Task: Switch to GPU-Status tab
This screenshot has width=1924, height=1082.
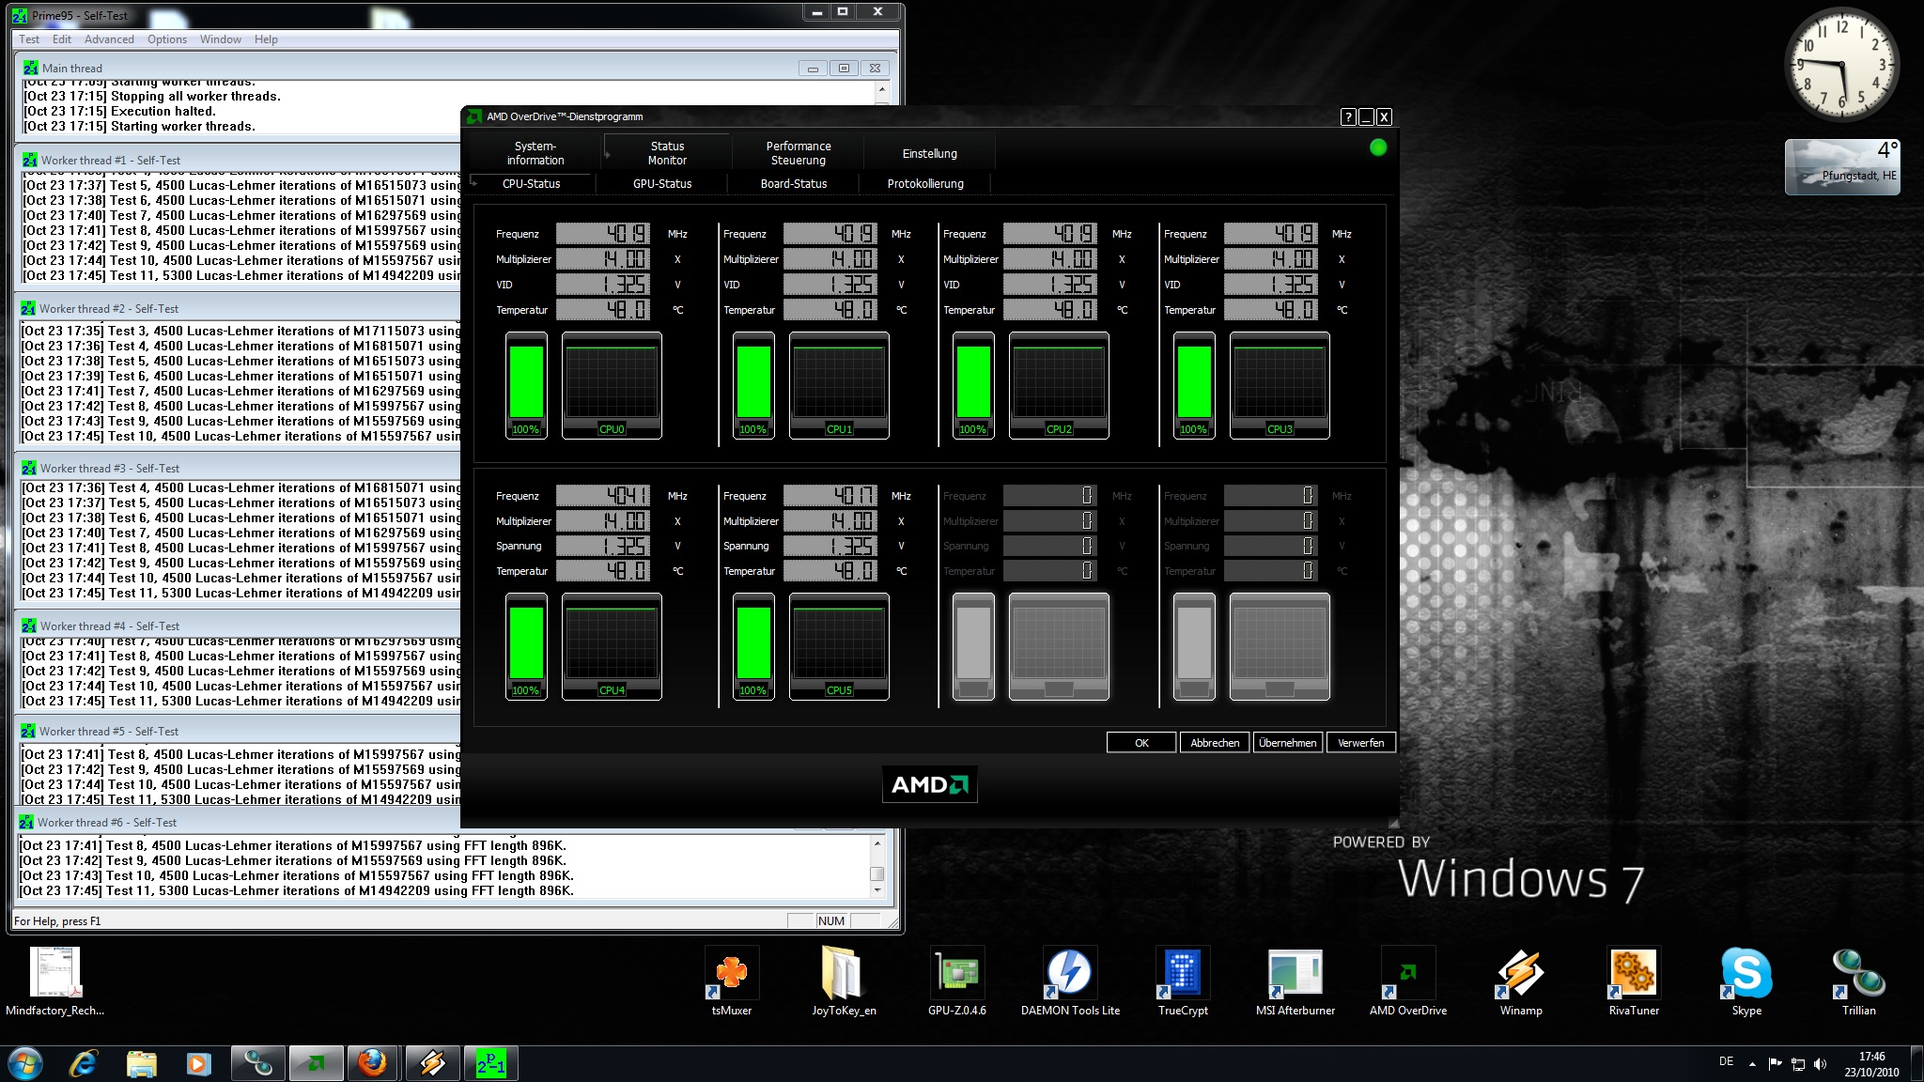Action: pyautogui.click(x=661, y=184)
